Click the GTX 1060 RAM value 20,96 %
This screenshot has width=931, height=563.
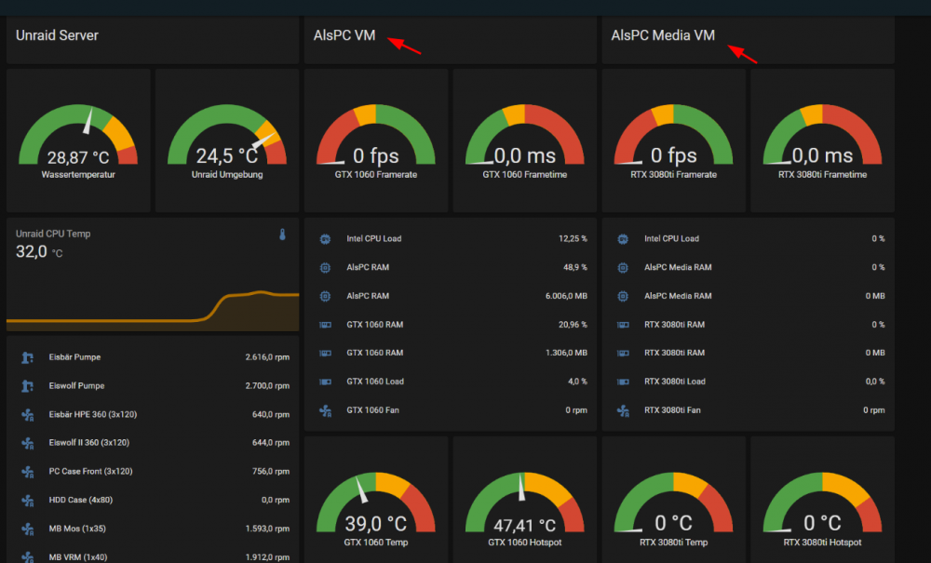coord(573,325)
